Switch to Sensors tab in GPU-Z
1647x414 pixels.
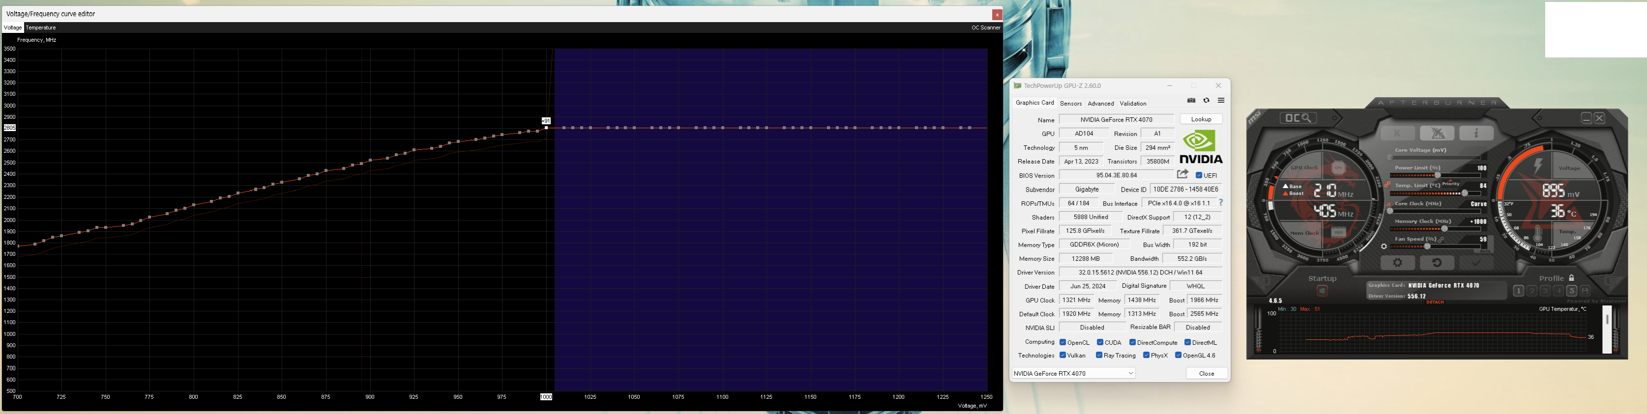pyautogui.click(x=1071, y=104)
